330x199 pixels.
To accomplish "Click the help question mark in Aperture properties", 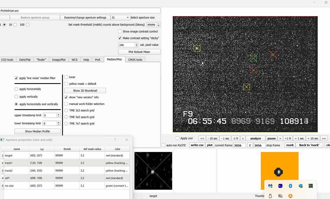I will click(115, 140).
